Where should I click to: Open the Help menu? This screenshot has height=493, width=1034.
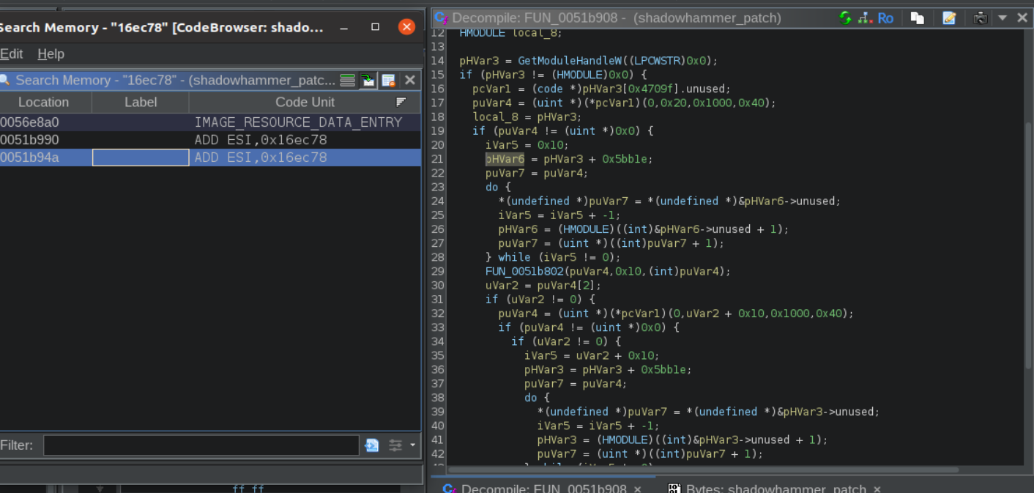click(51, 54)
